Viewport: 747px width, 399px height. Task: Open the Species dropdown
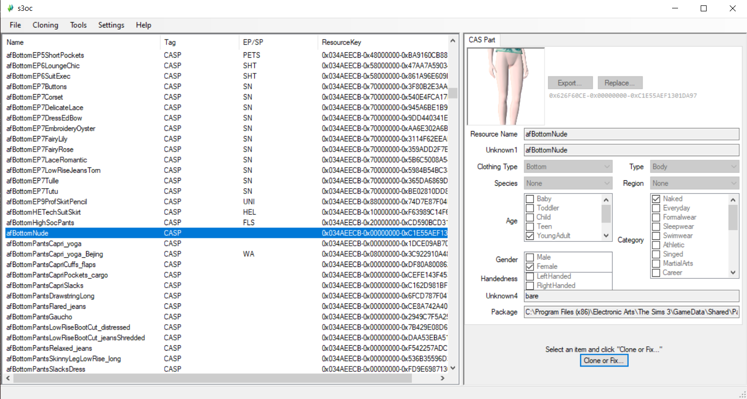[568, 183]
